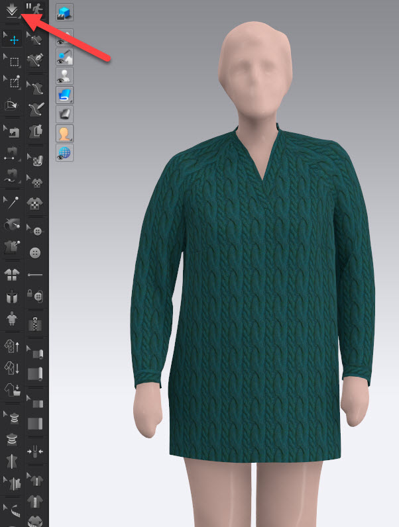Toggle the blue globe grid eye visibility icon
399x527 pixels.
pyautogui.click(x=64, y=152)
